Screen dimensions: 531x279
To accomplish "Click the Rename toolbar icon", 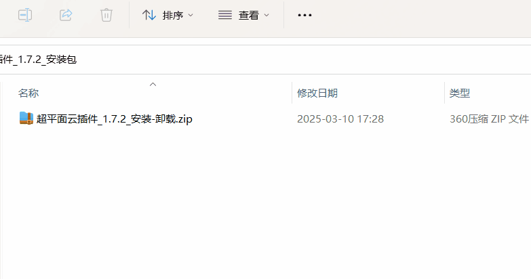I will pos(25,15).
